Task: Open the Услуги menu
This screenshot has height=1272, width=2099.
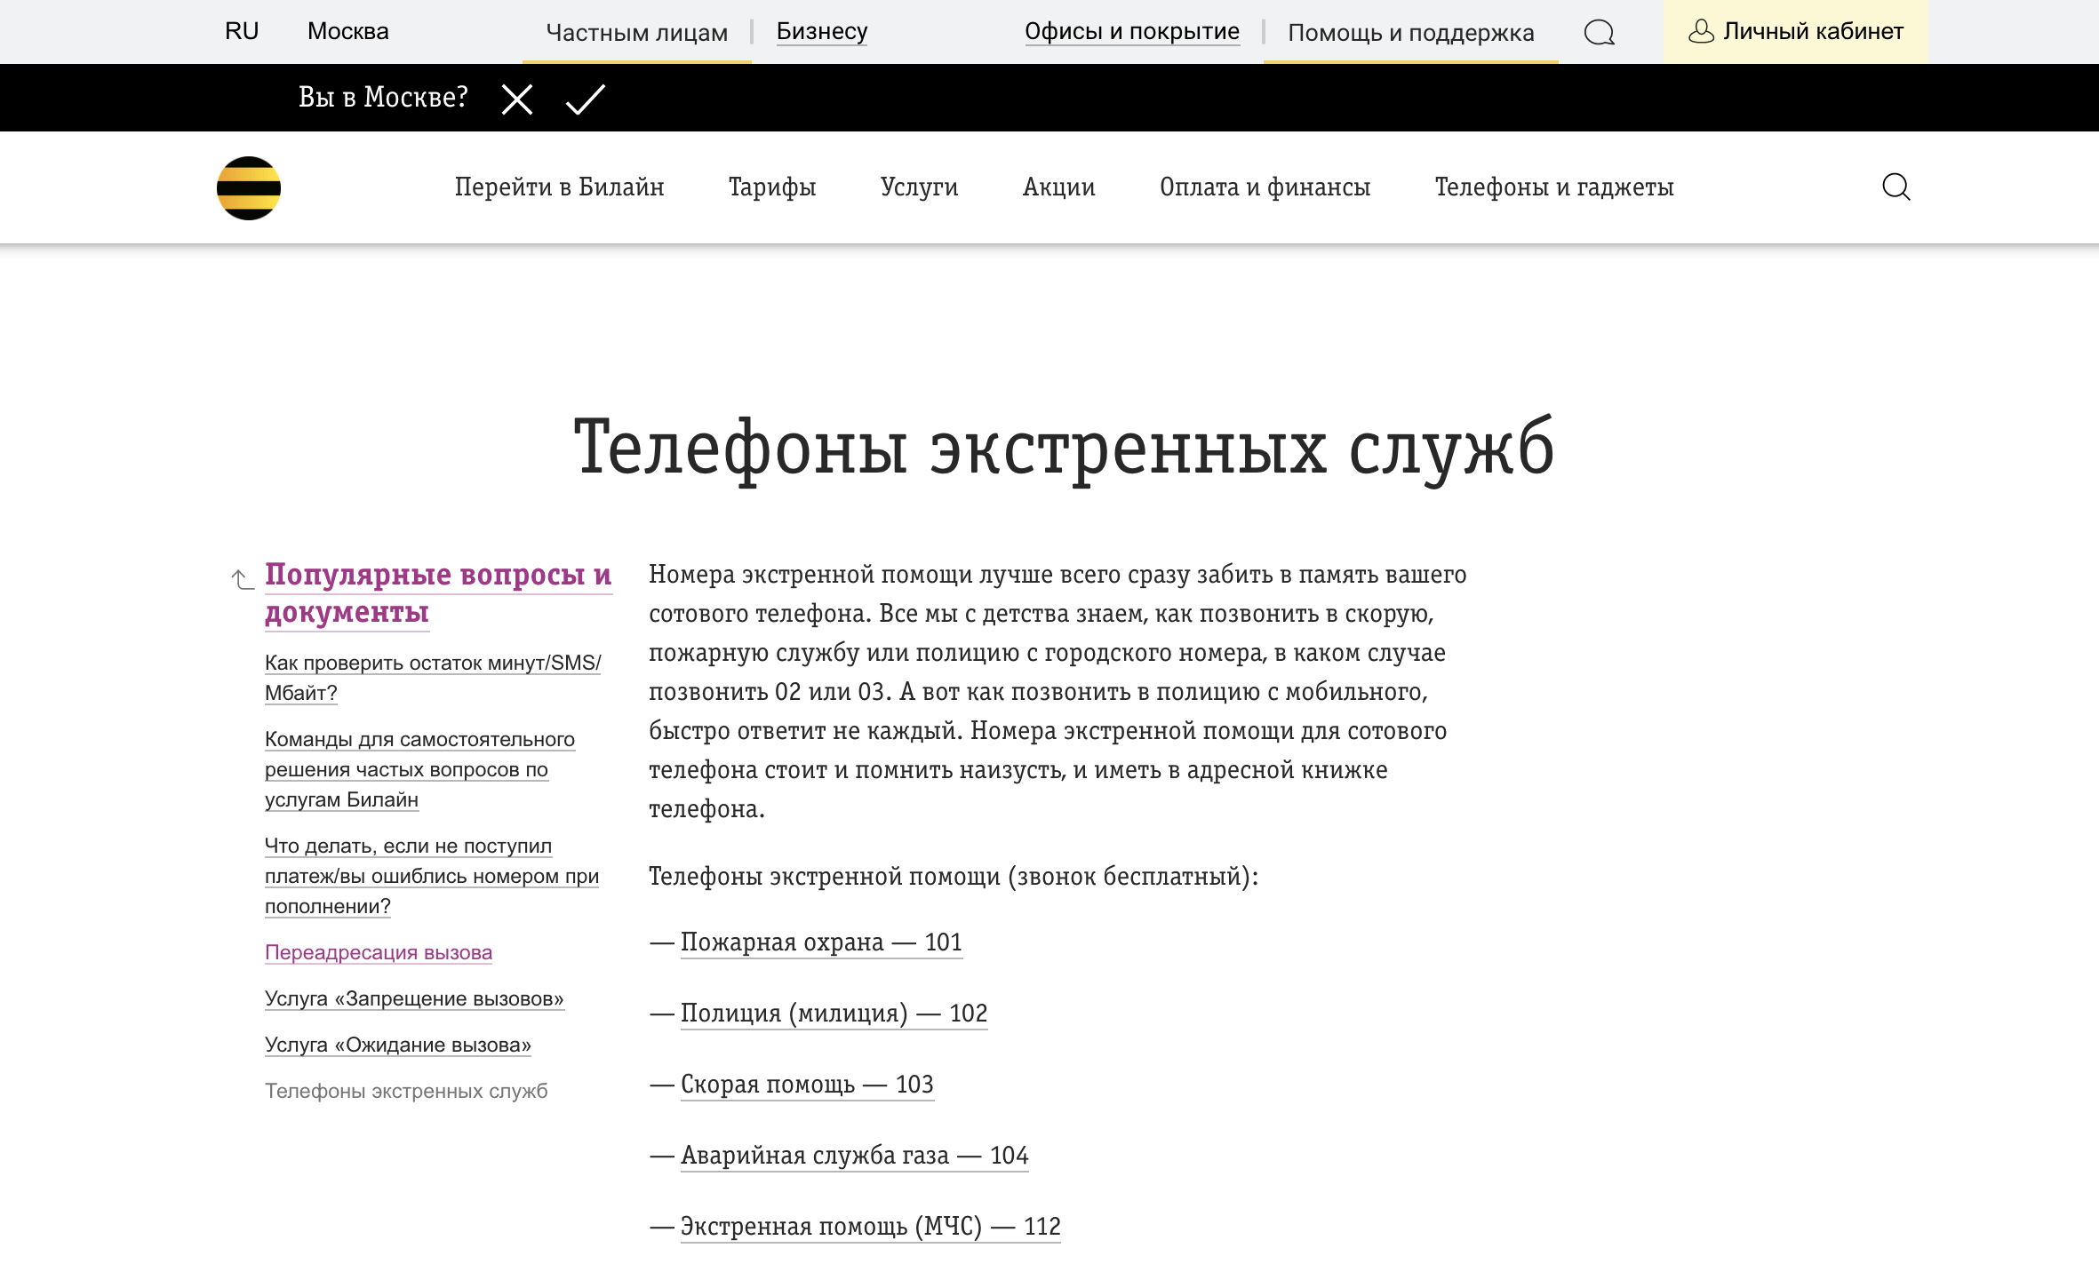Action: [919, 187]
